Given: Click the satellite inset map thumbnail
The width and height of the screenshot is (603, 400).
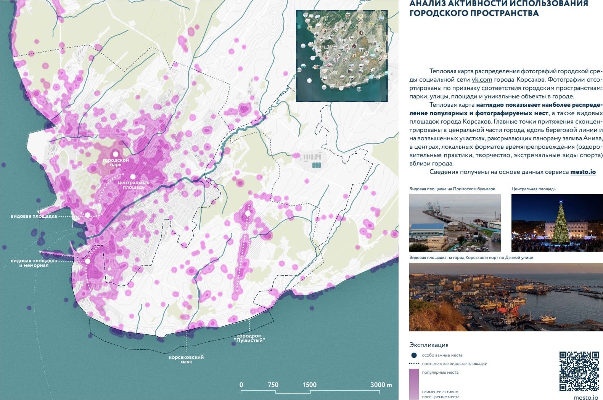Looking at the screenshot, I should click(342, 56).
